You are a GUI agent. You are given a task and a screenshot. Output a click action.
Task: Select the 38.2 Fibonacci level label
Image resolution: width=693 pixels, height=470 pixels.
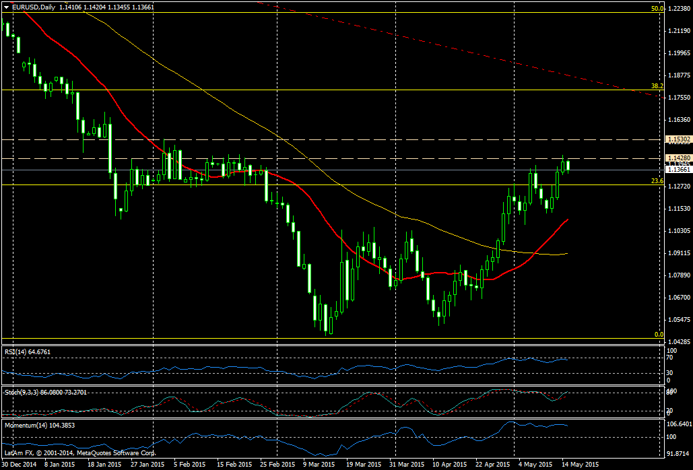click(x=657, y=86)
